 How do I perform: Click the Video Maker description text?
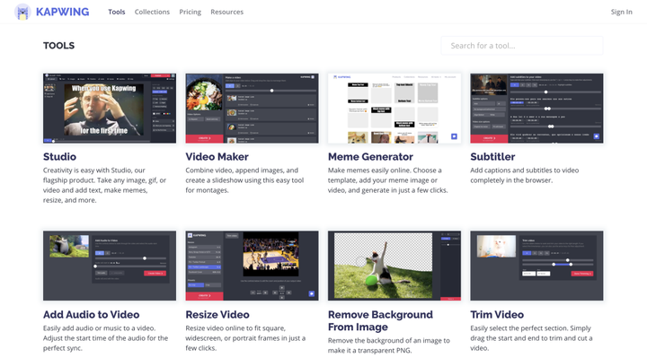pos(244,180)
